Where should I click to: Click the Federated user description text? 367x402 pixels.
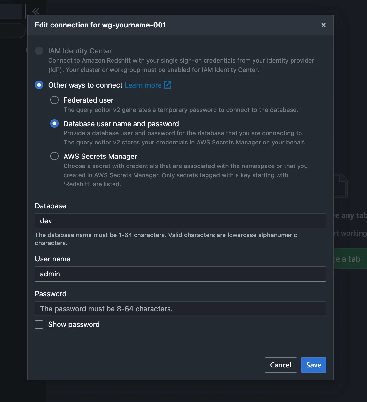pyautogui.click(x=181, y=110)
